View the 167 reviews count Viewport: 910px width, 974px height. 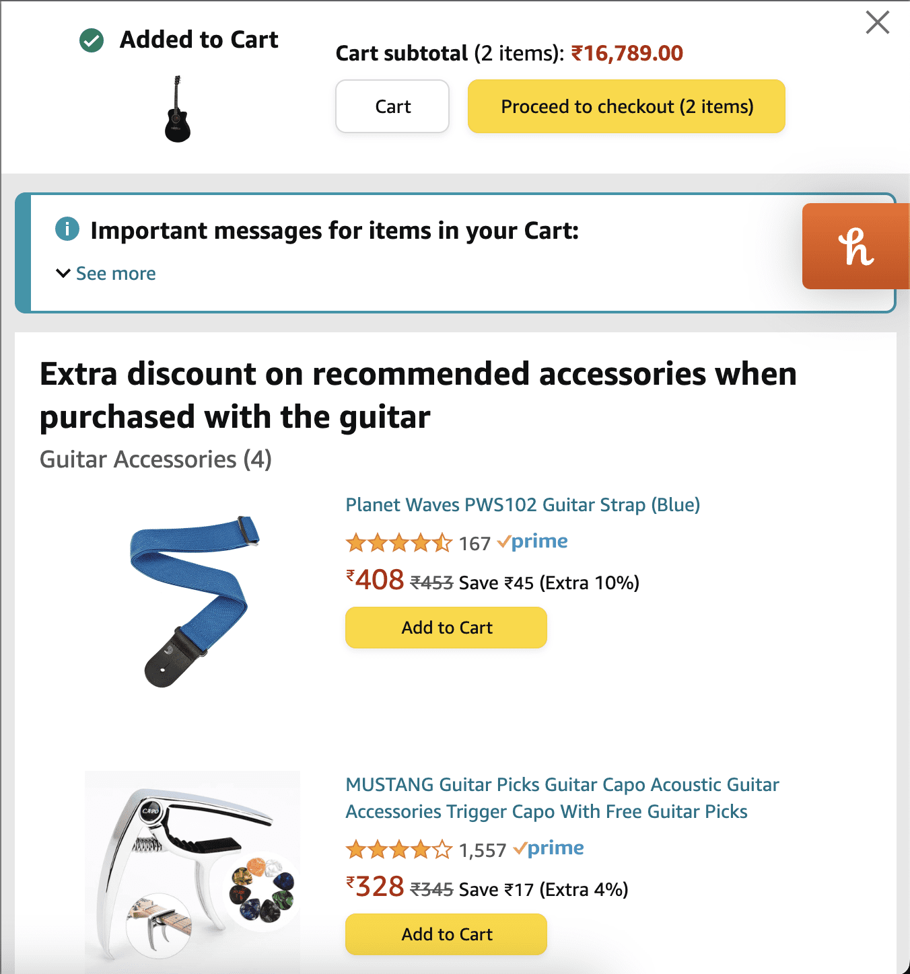click(x=475, y=544)
